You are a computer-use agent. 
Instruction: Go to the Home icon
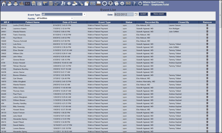coord(4,3)
